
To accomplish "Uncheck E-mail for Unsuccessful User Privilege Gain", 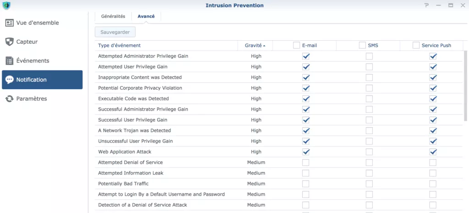I will 305,141.
